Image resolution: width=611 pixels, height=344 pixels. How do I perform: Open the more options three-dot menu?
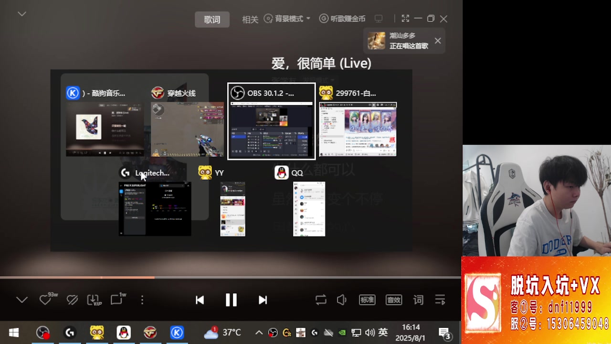click(x=142, y=300)
